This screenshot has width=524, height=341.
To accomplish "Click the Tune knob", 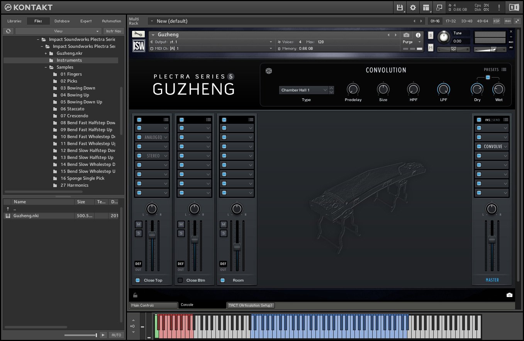I will point(444,37).
